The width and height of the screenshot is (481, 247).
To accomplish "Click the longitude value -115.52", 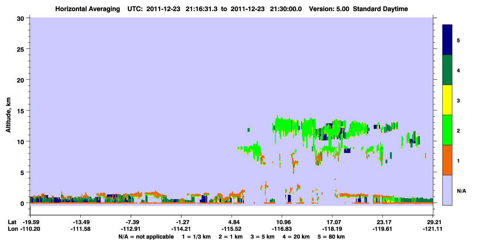I will pos(232,229).
